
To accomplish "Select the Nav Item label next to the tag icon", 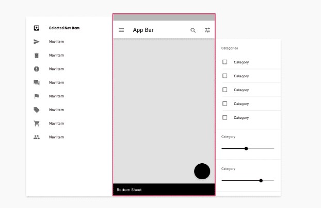I will [56, 110].
